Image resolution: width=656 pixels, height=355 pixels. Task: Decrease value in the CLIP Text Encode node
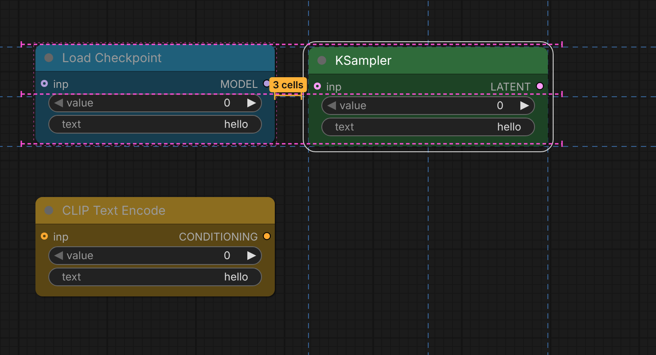pos(59,256)
